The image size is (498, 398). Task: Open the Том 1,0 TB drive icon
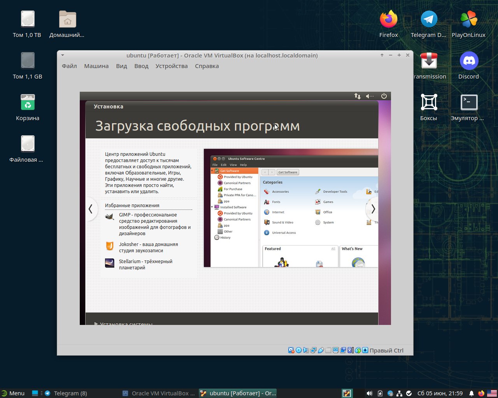(x=27, y=24)
